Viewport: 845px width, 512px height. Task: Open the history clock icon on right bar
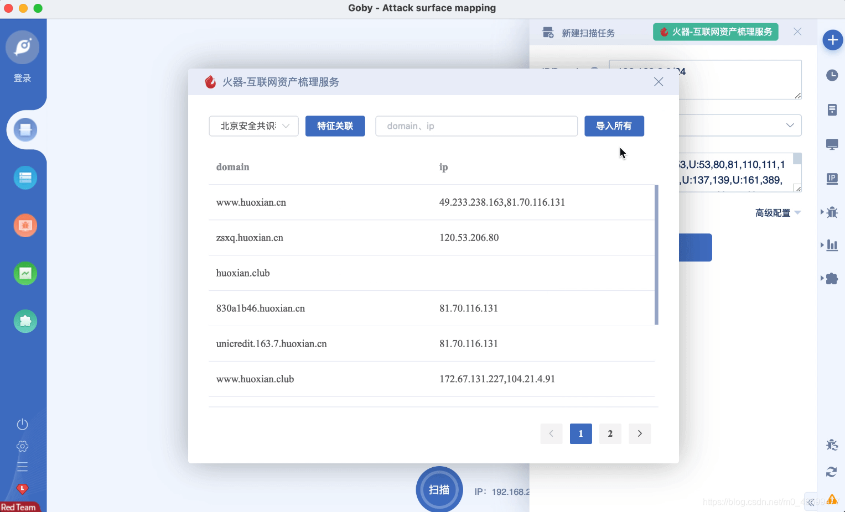coord(832,75)
